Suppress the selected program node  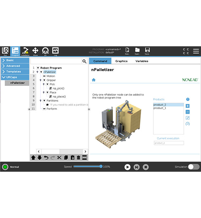(84, 158)
